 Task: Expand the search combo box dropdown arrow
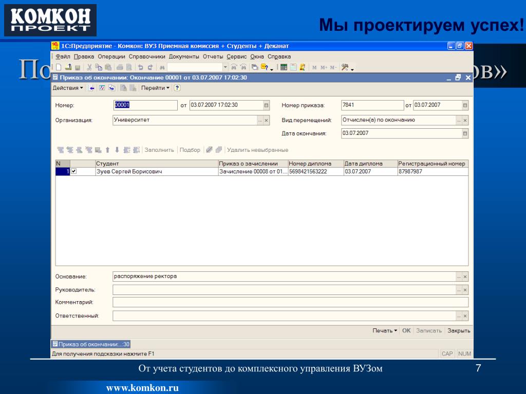click(226, 67)
